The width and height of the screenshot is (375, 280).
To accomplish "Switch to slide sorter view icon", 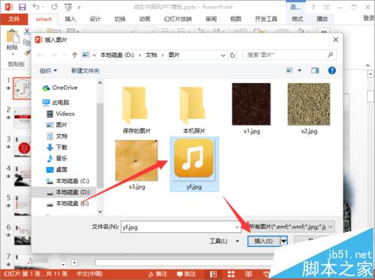I will coord(231,274).
